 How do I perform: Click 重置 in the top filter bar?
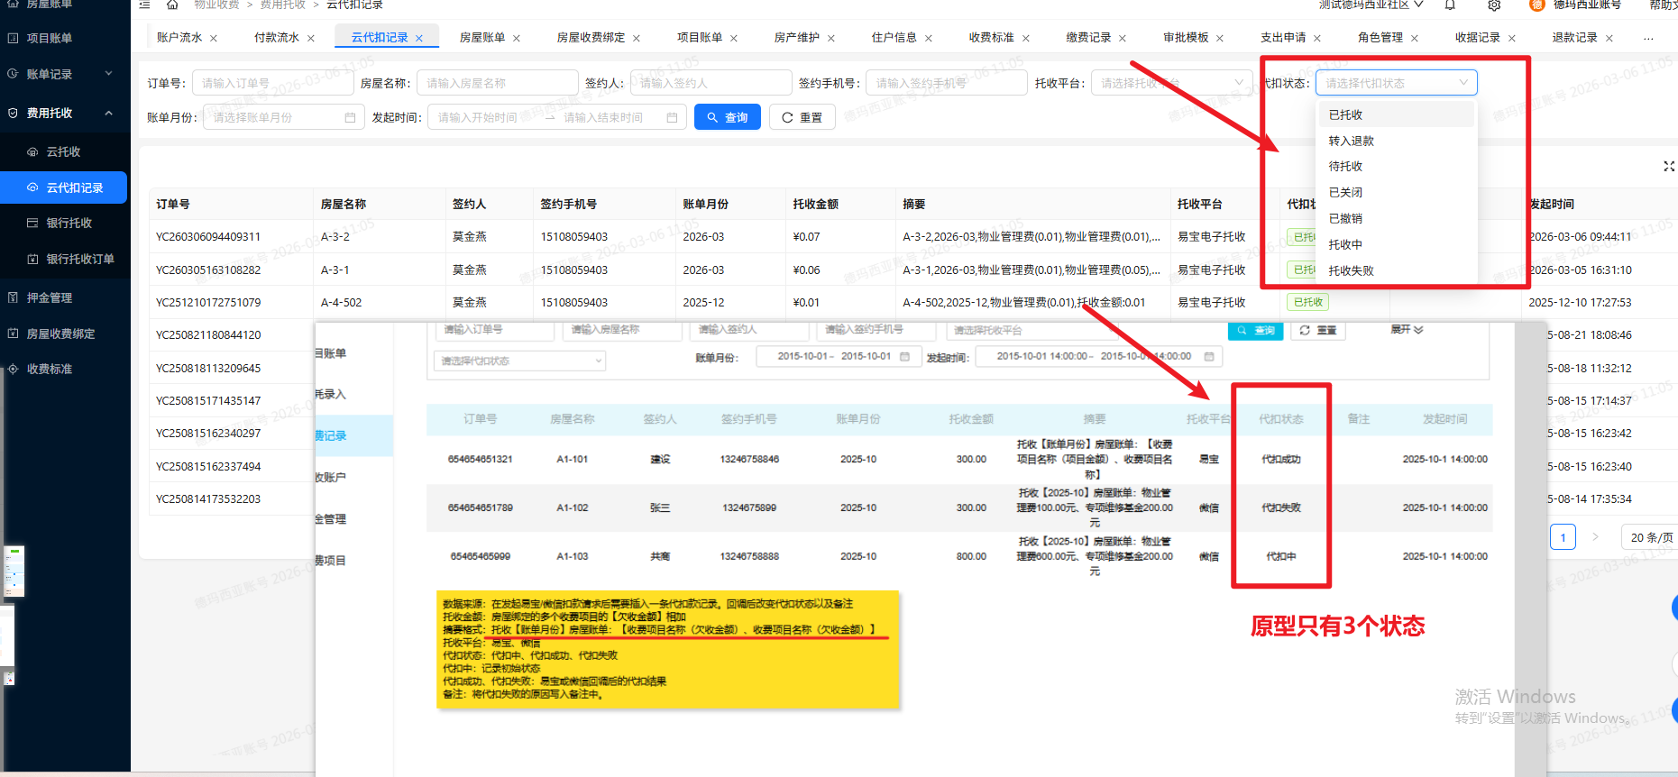(x=802, y=117)
